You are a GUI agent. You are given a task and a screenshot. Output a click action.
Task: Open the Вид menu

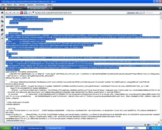15,5
